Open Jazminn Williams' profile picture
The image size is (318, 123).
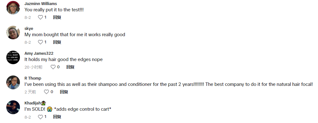coord(13,8)
